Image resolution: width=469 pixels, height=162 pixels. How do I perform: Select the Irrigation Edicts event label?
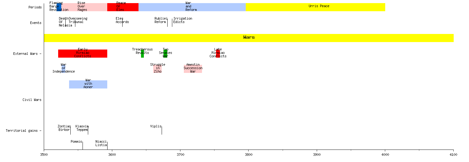point(183,20)
